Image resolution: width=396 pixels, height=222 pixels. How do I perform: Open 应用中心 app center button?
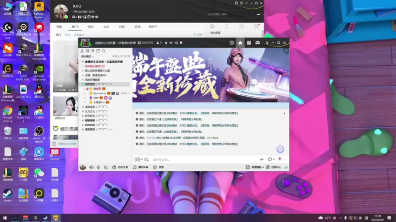tap(274, 167)
